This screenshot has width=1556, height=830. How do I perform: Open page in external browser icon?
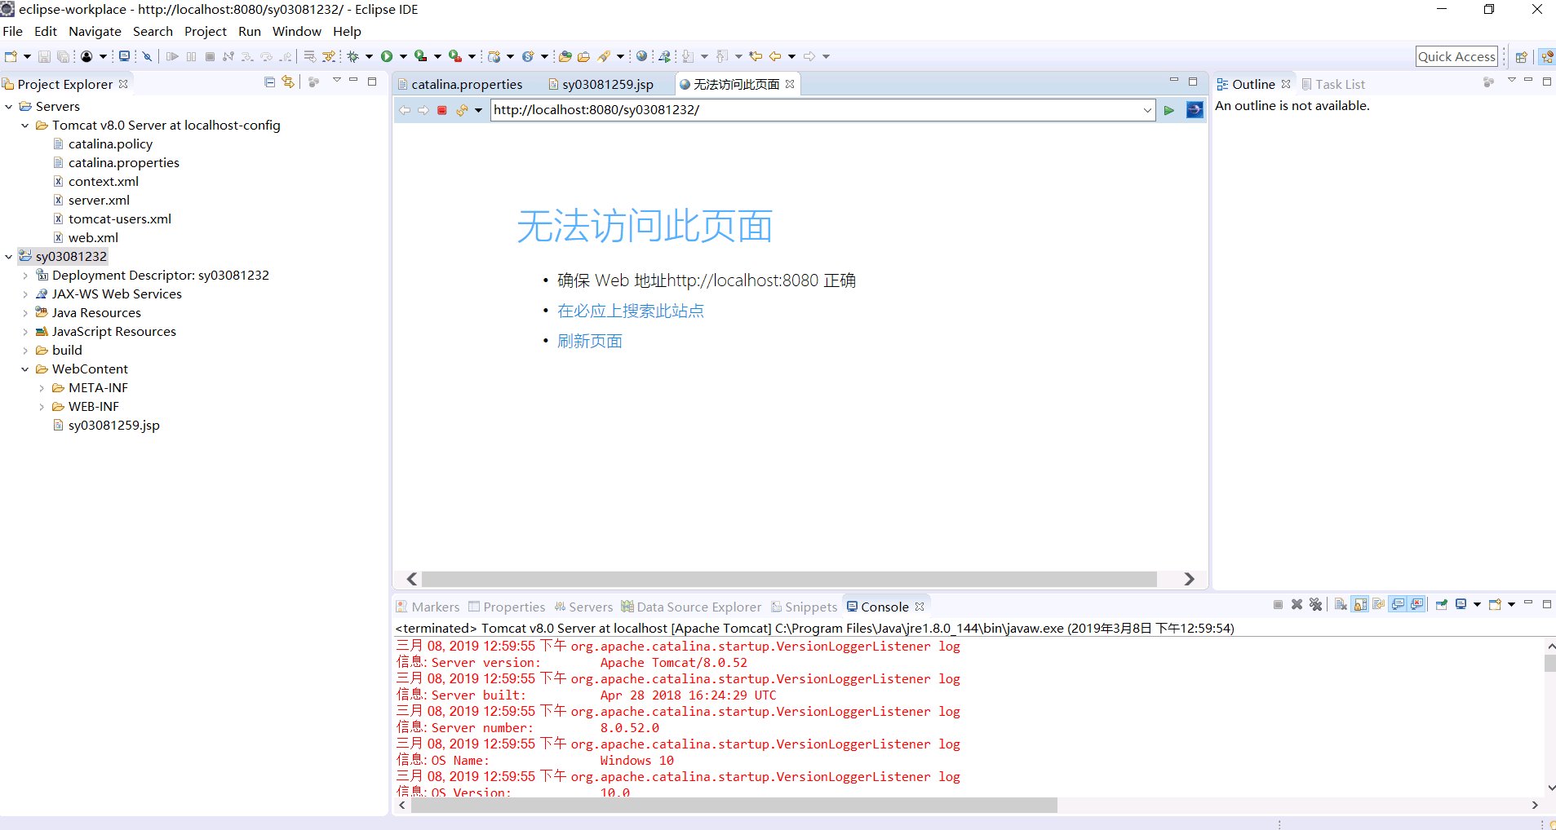coord(1195,110)
